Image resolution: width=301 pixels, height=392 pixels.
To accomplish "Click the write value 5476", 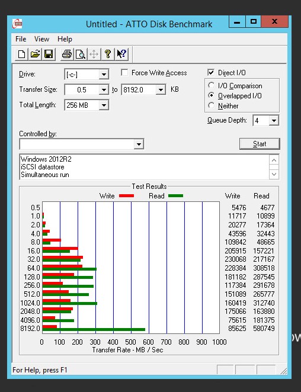I will pyautogui.click(x=239, y=208).
